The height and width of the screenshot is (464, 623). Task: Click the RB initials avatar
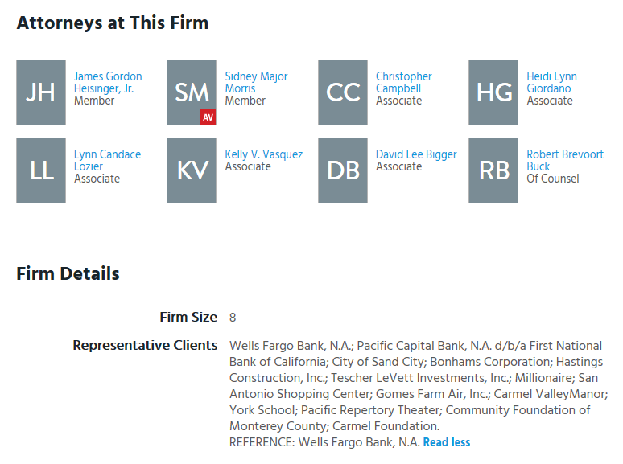click(493, 170)
